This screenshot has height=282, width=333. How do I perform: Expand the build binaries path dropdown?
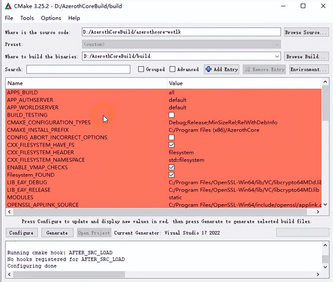pos(277,56)
